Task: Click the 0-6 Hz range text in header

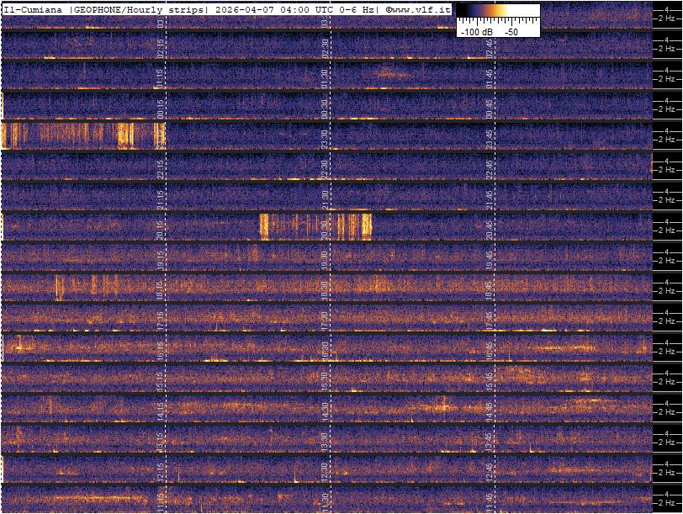Action: (x=357, y=9)
